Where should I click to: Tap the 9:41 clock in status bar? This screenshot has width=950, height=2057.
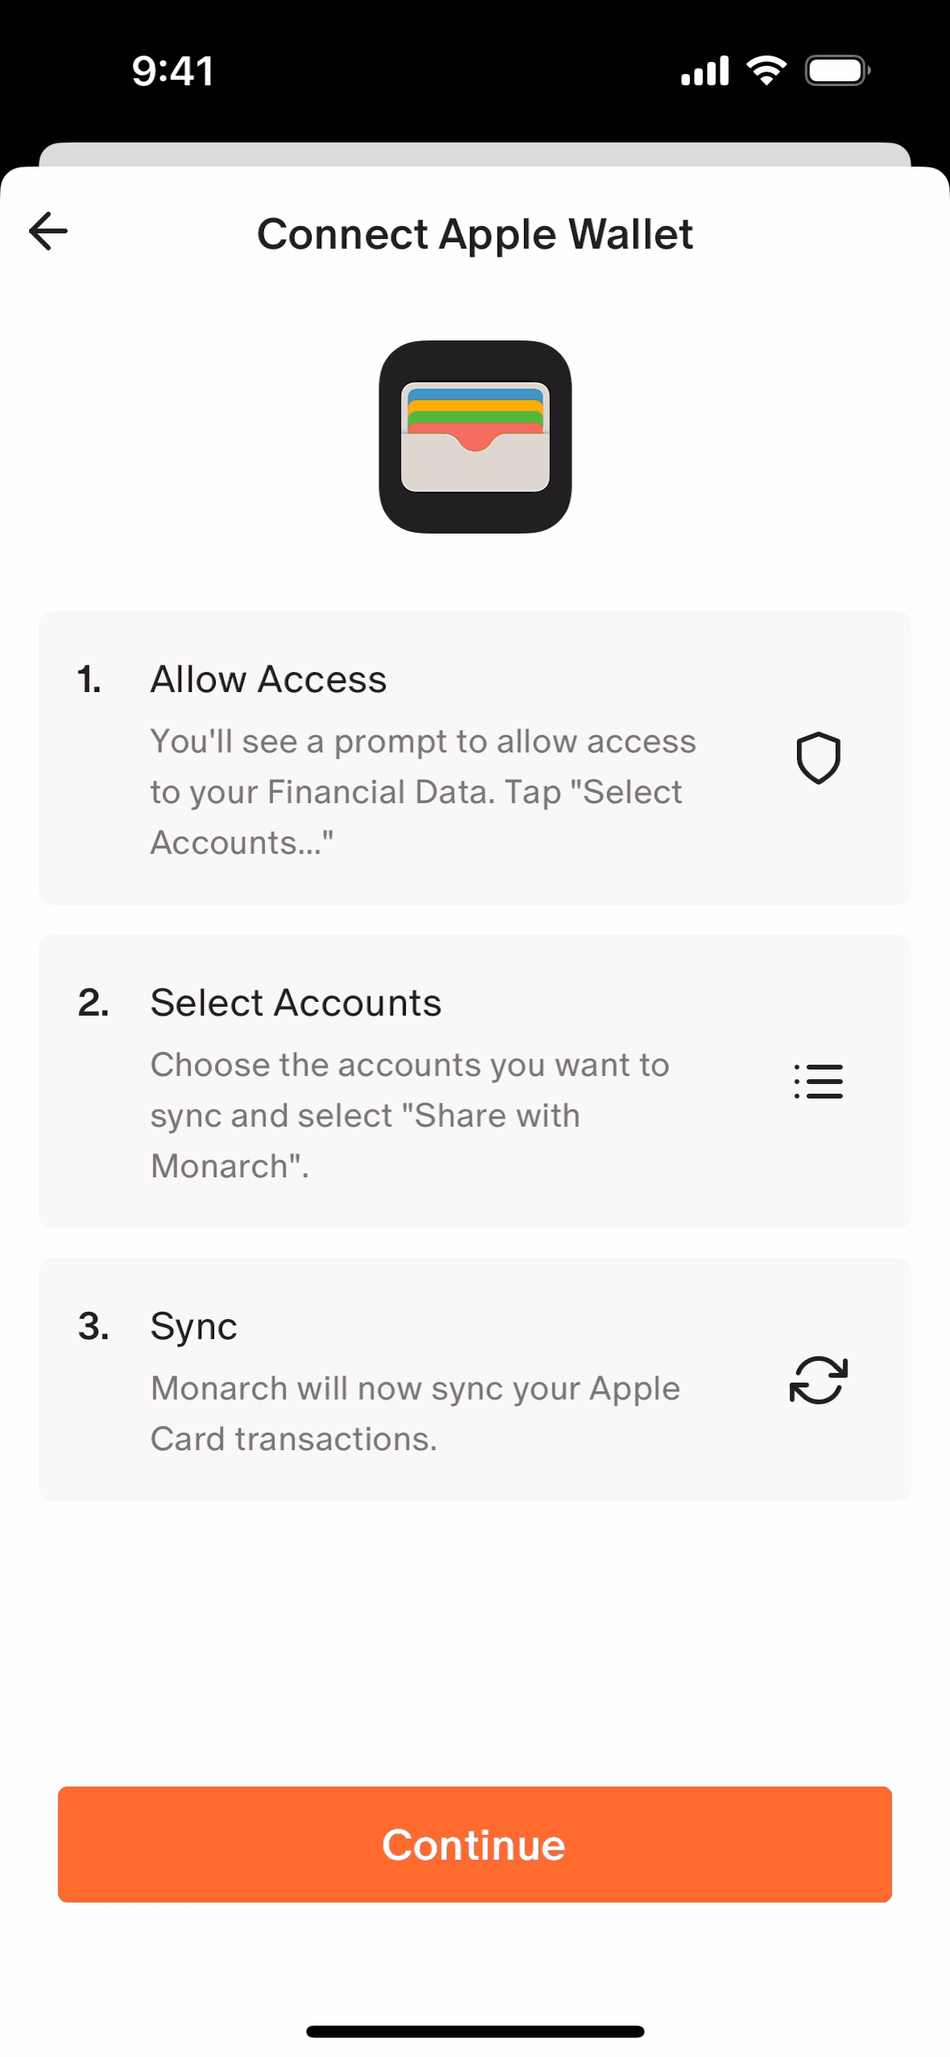pos(173,71)
